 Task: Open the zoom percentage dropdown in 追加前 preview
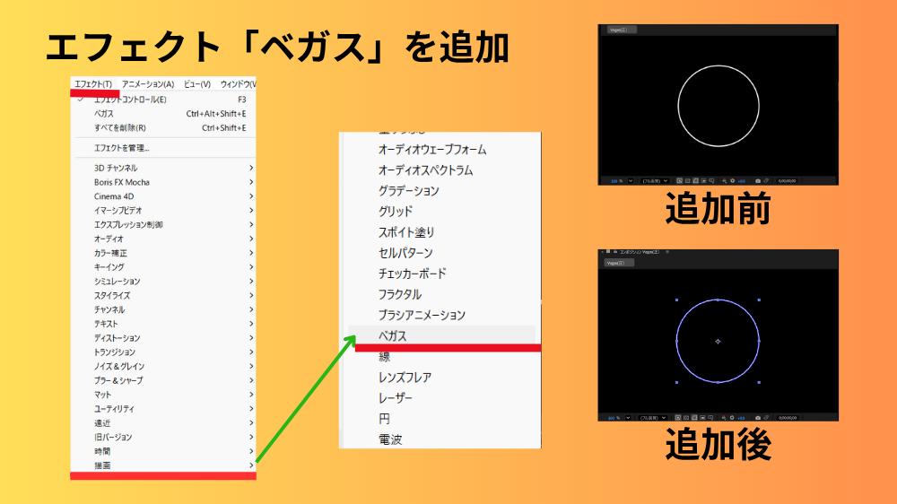[631, 180]
